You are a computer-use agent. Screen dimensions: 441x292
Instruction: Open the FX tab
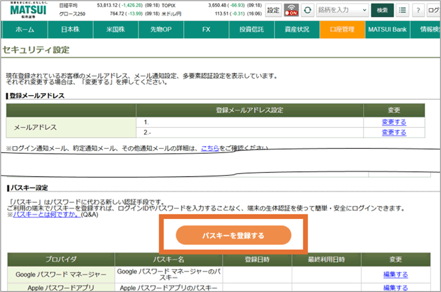(x=206, y=29)
